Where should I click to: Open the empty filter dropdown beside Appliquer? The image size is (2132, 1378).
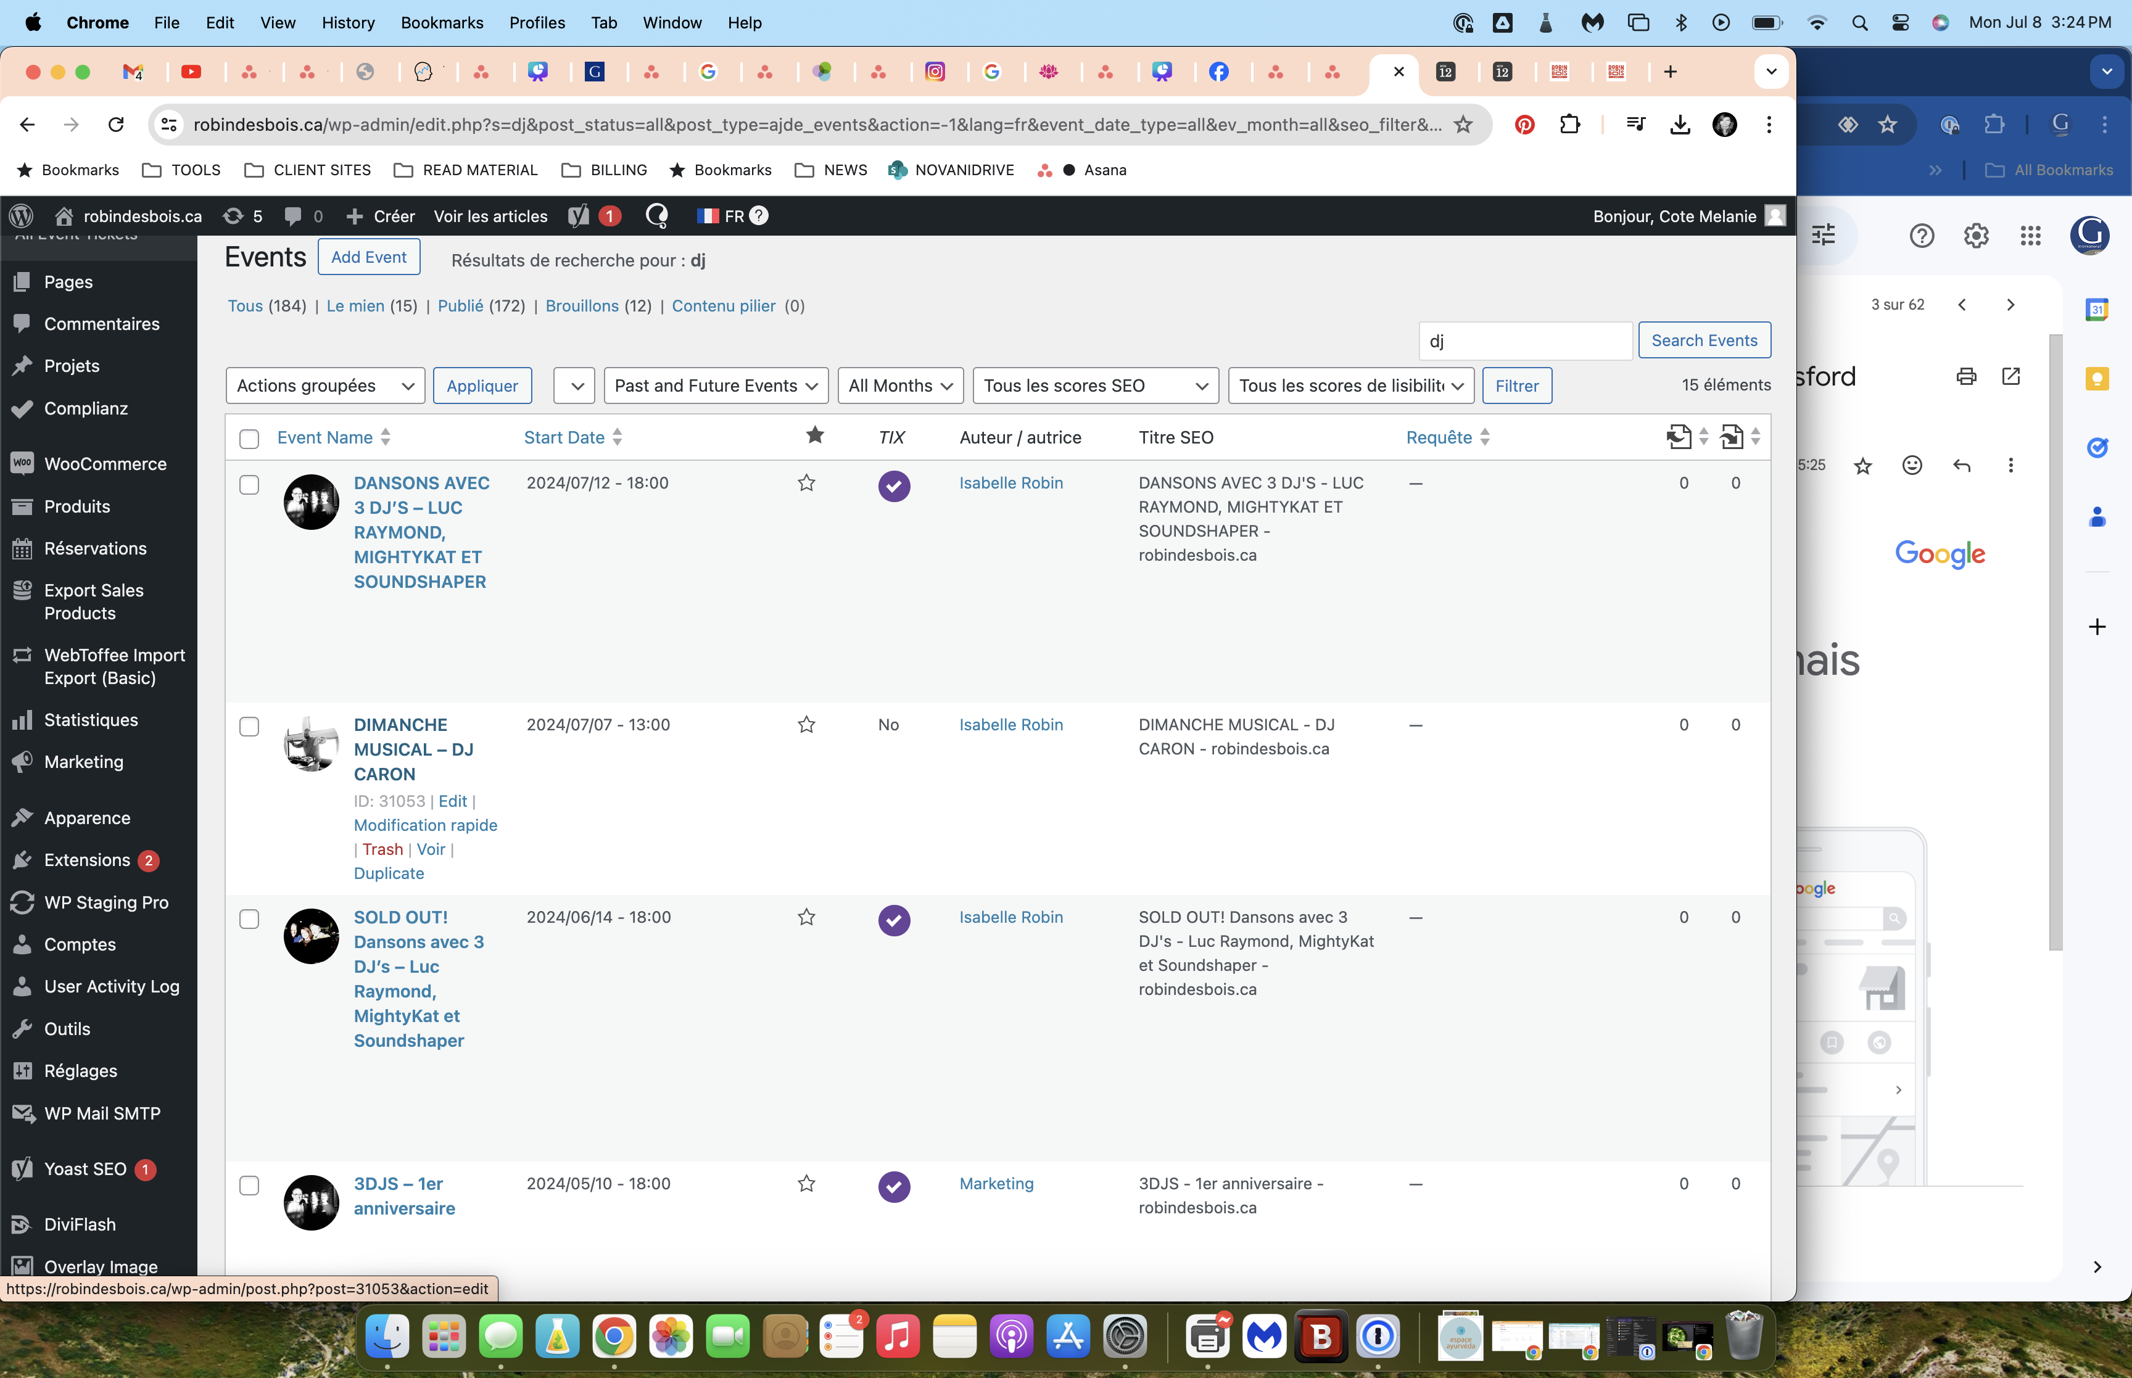point(574,386)
